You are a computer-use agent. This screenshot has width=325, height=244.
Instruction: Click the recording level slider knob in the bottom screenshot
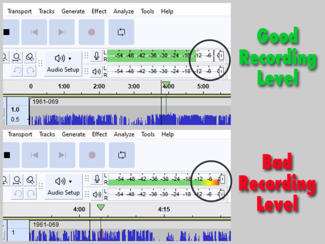pyautogui.click(x=222, y=179)
